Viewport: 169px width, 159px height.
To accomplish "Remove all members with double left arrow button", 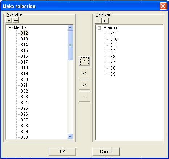I will (x=84, y=85).
